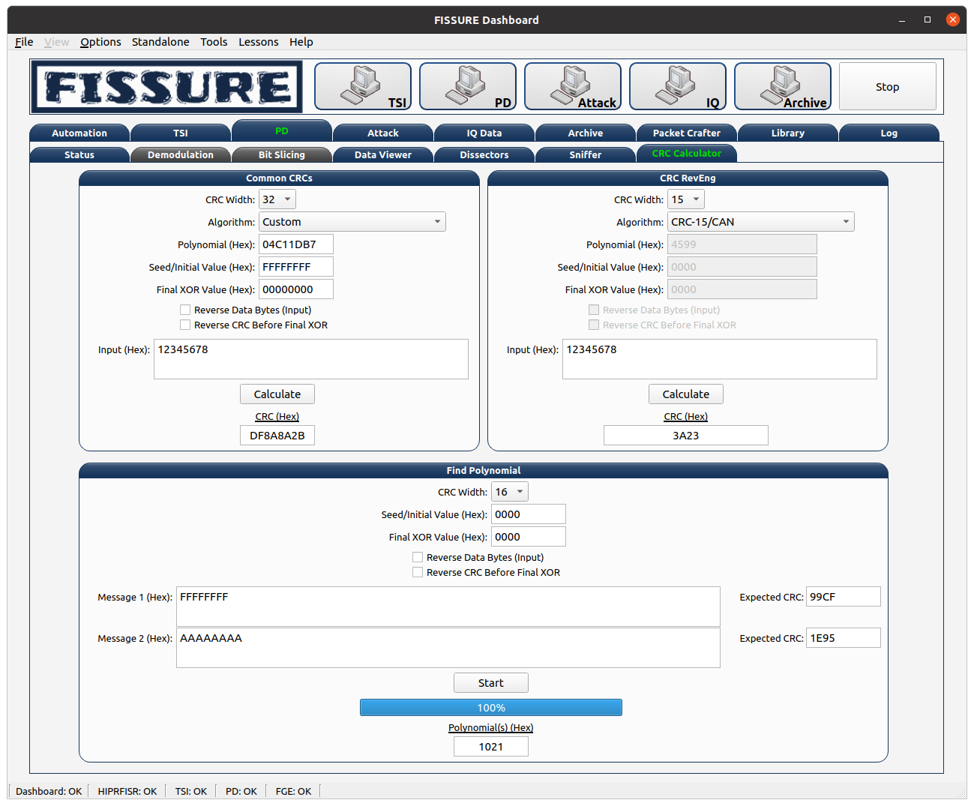Select the Polynomial(s) result field showing 1021
The height and width of the screenshot is (806, 974).
point(491,747)
